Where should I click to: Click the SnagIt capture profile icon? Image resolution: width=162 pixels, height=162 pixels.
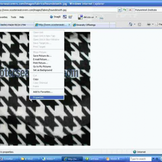(x=70, y=17)
